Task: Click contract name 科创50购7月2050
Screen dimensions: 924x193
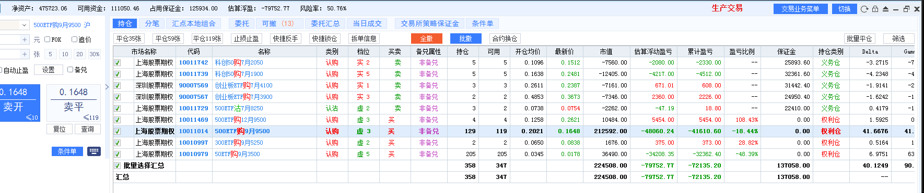Action: pos(239,62)
